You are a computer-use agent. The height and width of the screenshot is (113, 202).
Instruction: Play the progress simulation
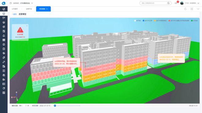(x=55, y=106)
